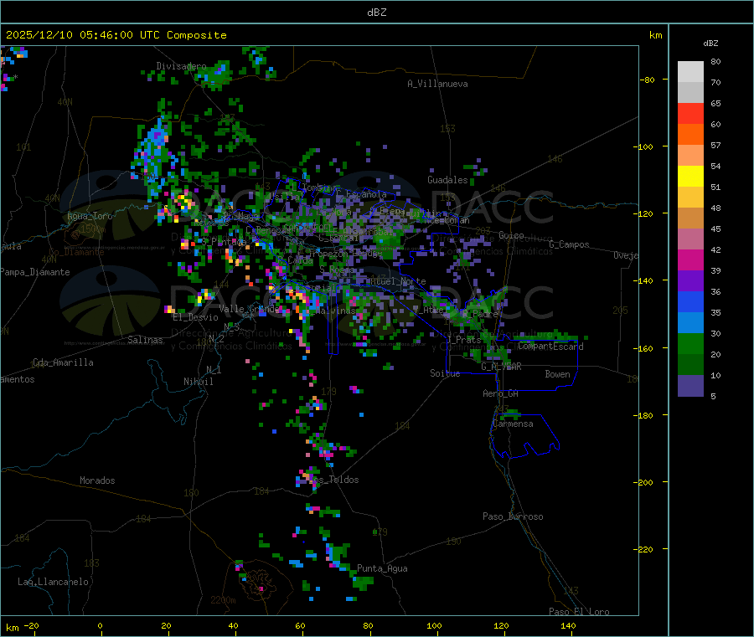Select the Paso_El_Loro label

579,612
